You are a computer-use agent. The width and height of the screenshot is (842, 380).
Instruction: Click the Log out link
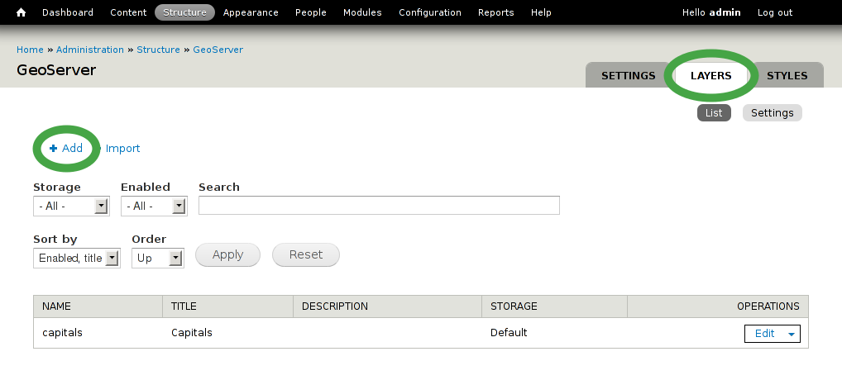[775, 12]
